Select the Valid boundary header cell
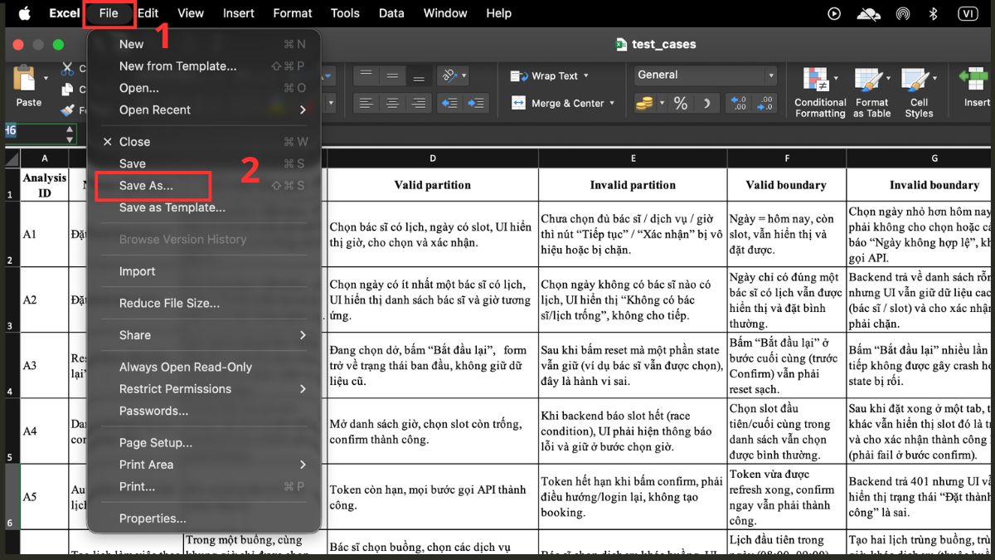Image resolution: width=995 pixels, height=560 pixels. click(x=786, y=185)
